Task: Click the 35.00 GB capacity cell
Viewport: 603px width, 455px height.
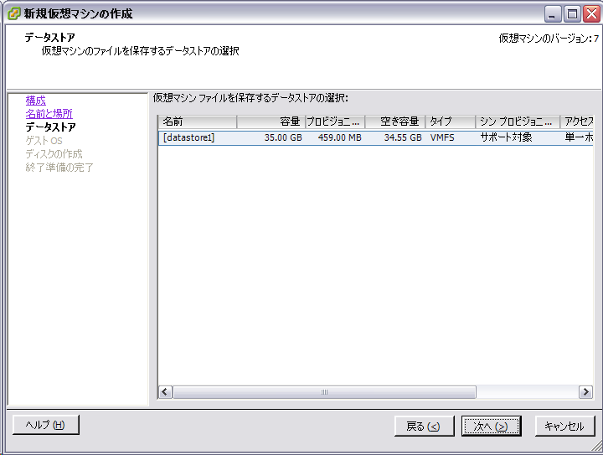Action: pyautogui.click(x=283, y=137)
